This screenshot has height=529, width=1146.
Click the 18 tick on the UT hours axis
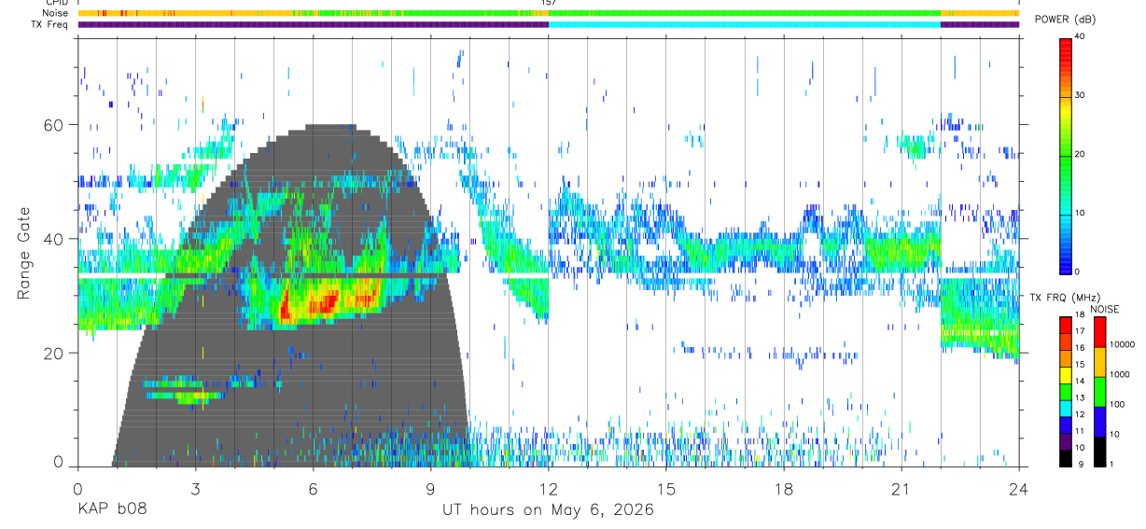click(783, 488)
